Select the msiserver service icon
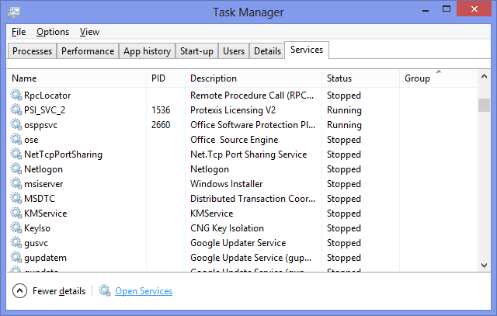This screenshot has width=497, height=316. [17, 184]
